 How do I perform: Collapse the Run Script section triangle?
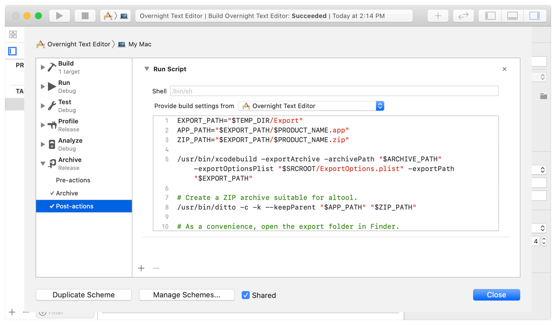(147, 69)
